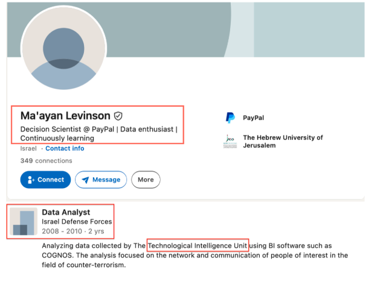This screenshot has width=366, height=284.
Task: Click the Decision Scientist headline text
Action: point(99,134)
